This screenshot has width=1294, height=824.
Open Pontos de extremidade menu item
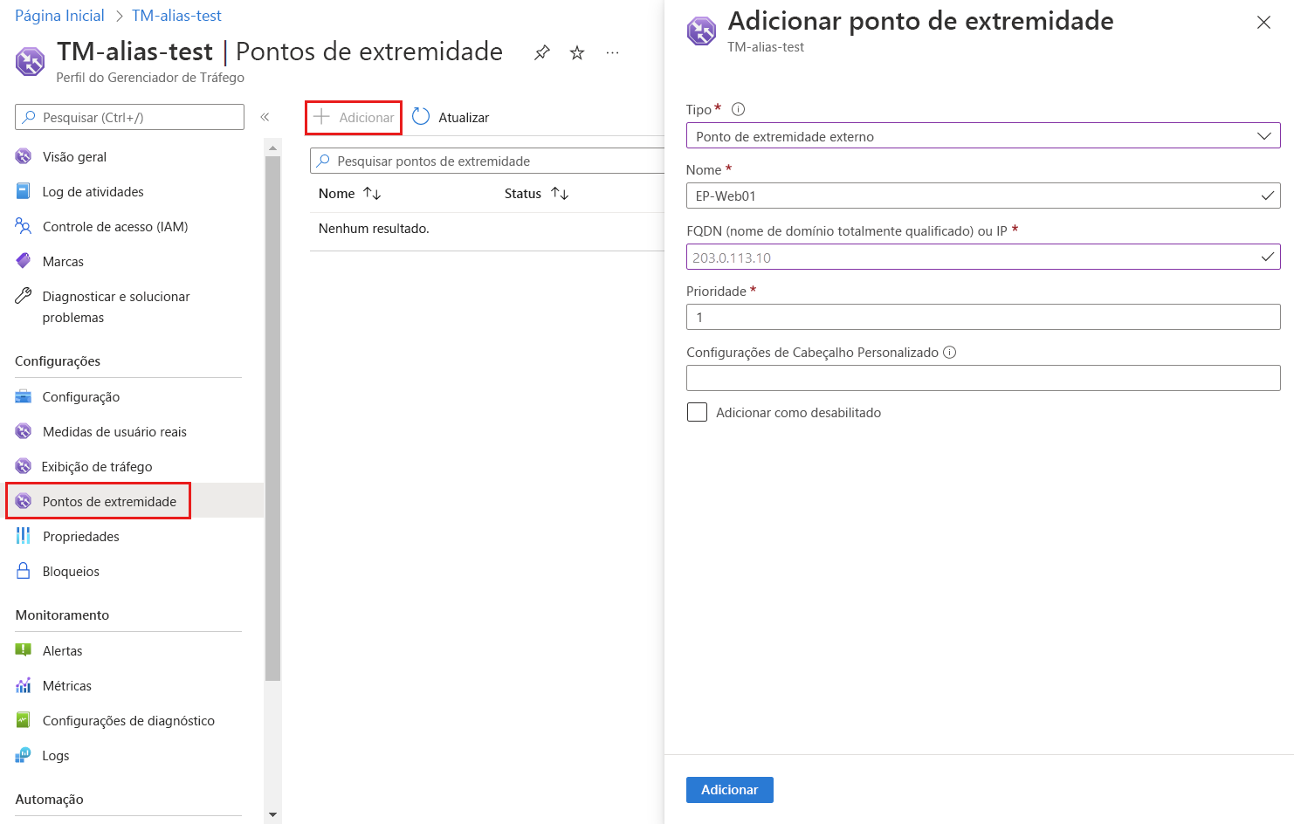click(x=109, y=501)
